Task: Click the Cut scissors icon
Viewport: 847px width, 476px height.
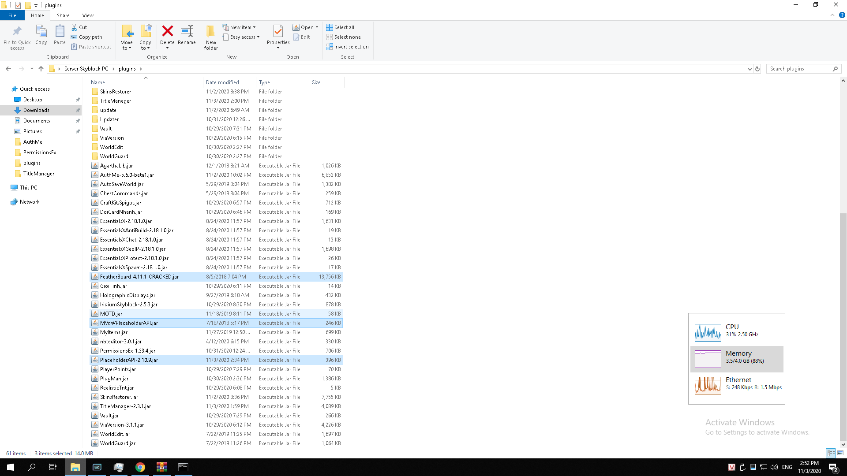Action: [75, 27]
